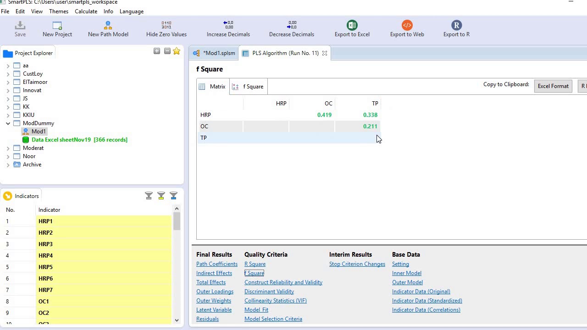Viewport: 587px width, 330px height.
Task: Switch to the Matrix sub-tab
Action: click(x=212, y=87)
